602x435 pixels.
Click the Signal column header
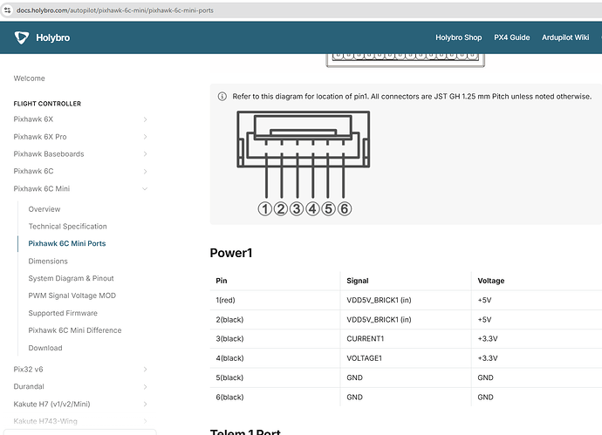point(358,281)
